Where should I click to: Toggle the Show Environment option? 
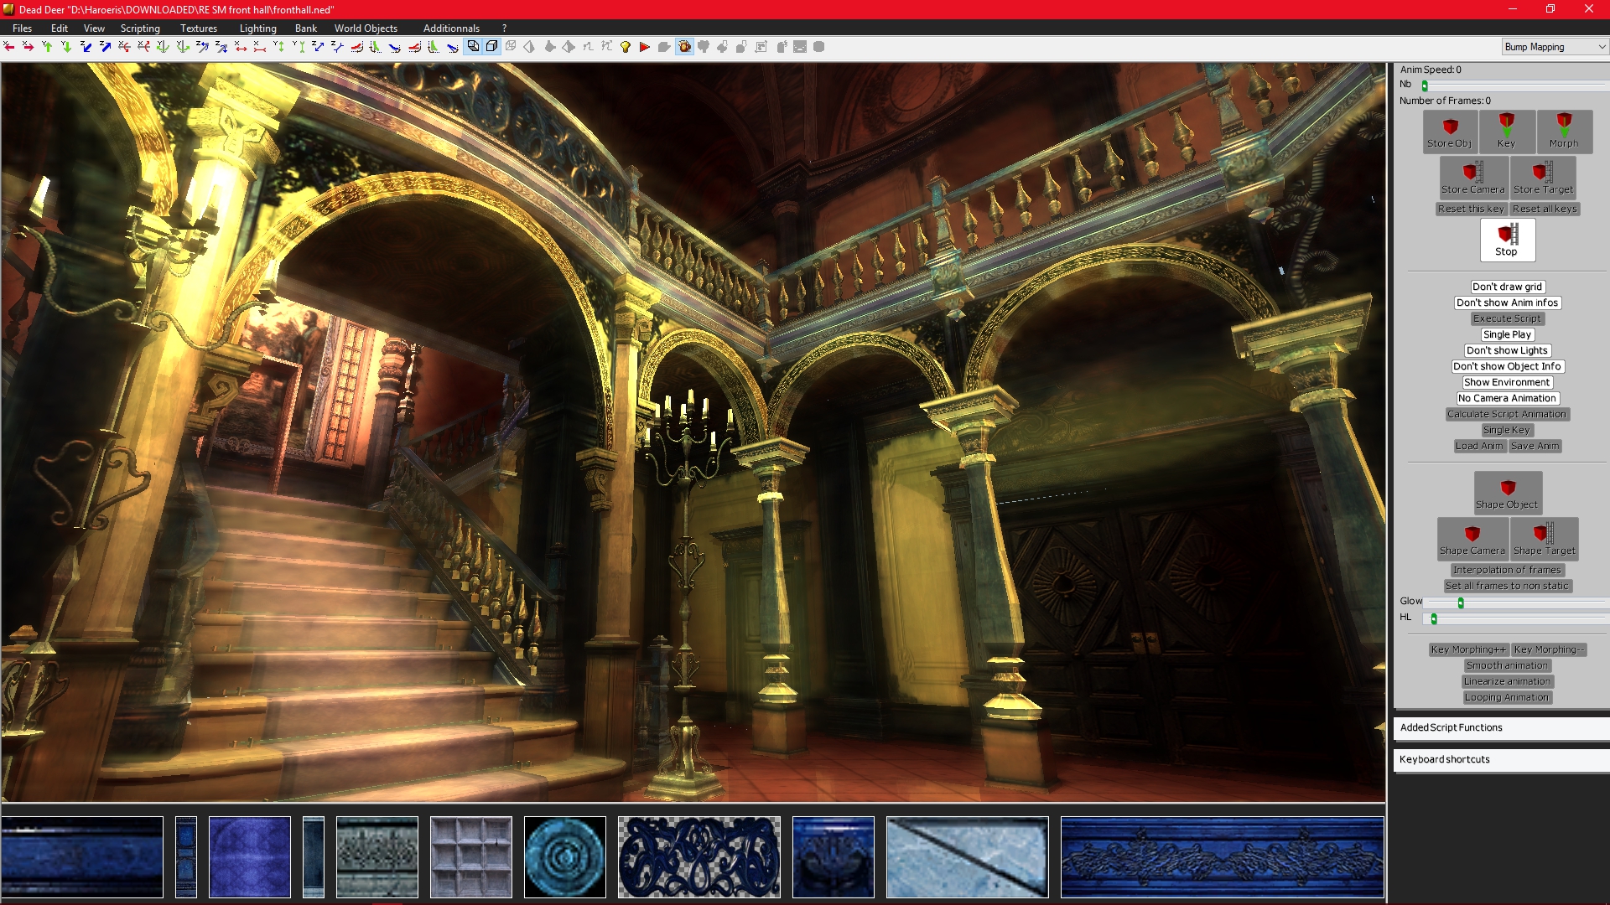point(1507,382)
